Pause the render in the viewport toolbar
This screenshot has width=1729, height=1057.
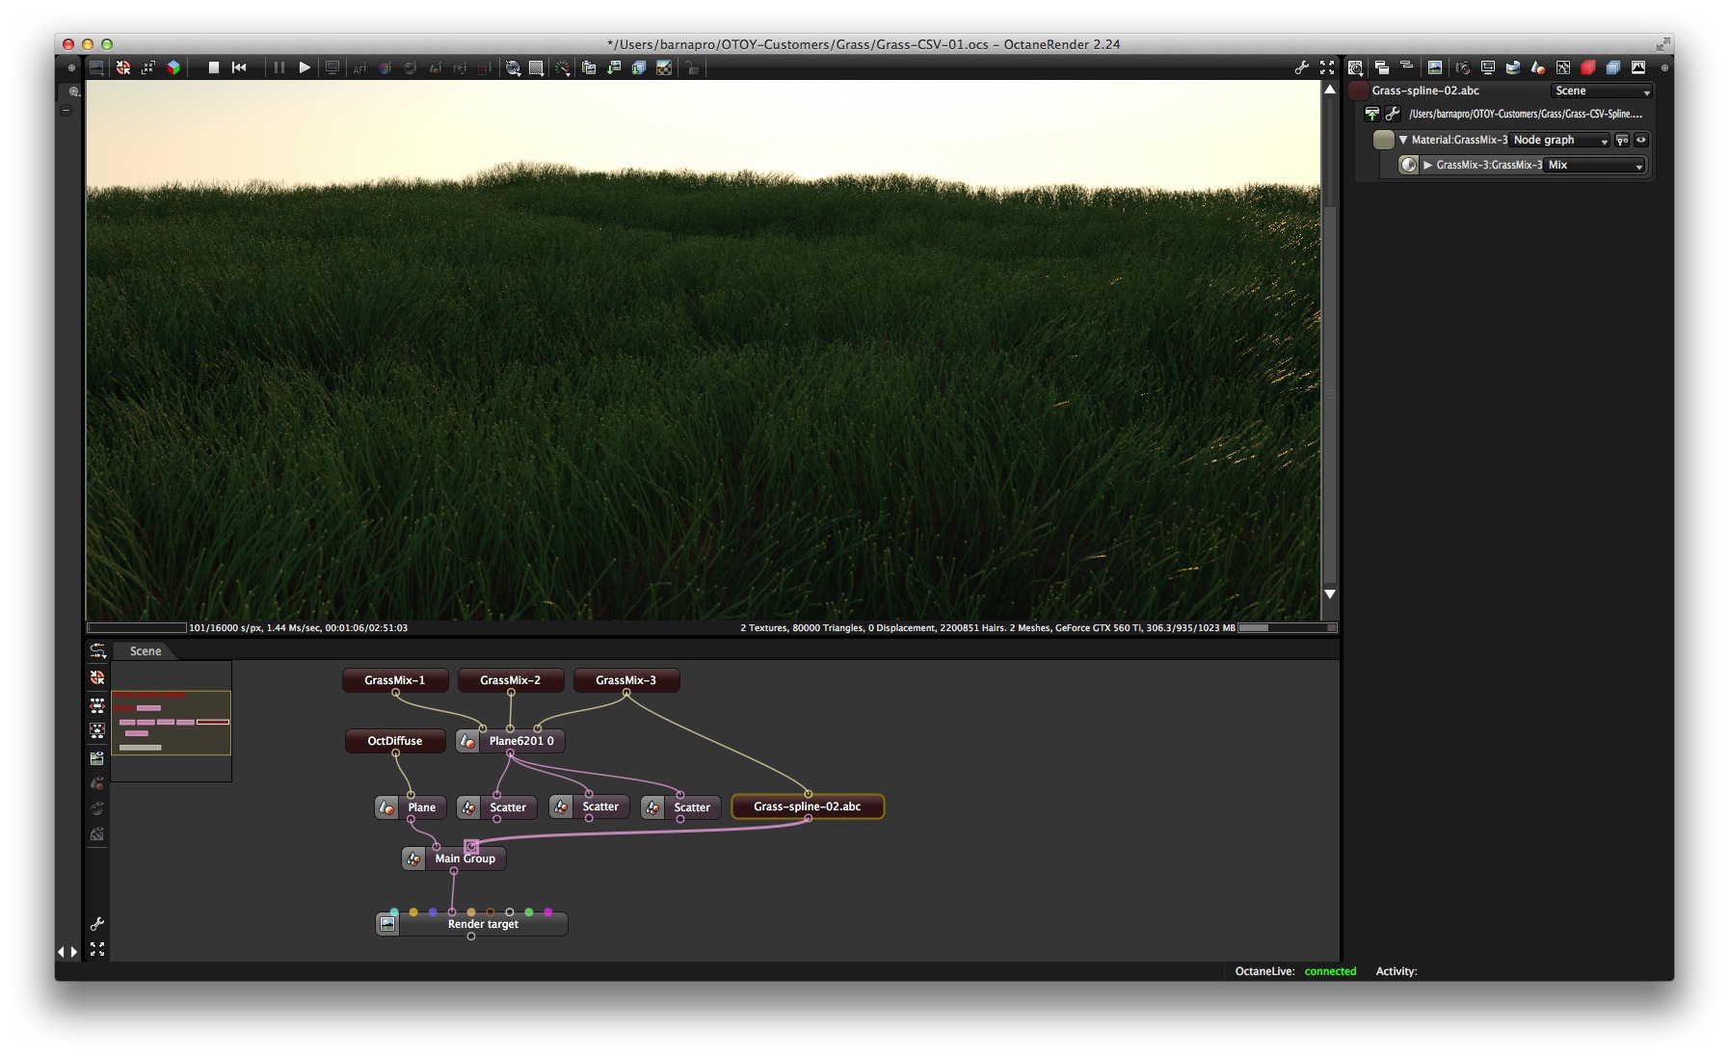click(279, 67)
